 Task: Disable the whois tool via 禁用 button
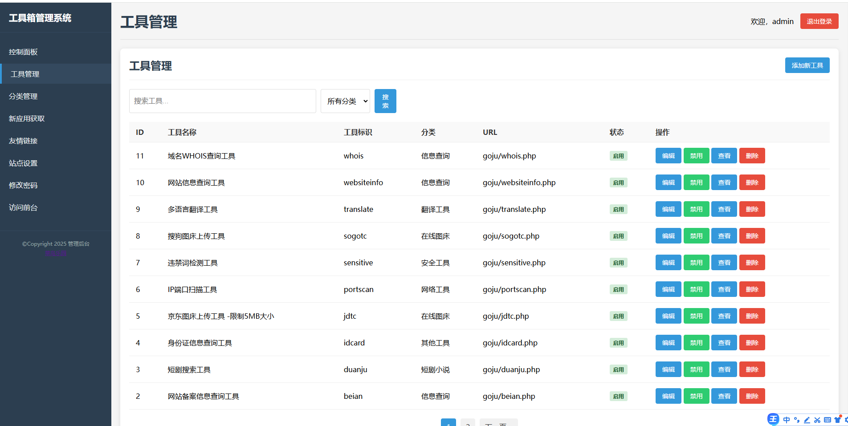click(696, 155)
